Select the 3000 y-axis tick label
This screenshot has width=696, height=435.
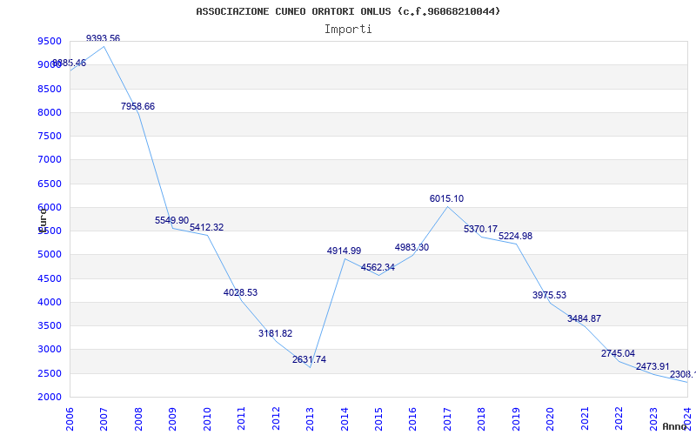(50, 350)
